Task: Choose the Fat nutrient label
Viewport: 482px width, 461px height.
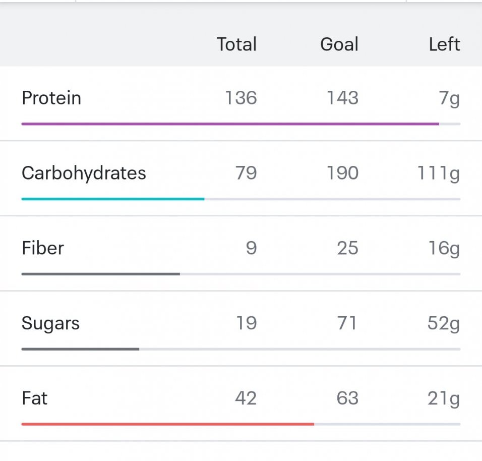Action: (35, 398)
